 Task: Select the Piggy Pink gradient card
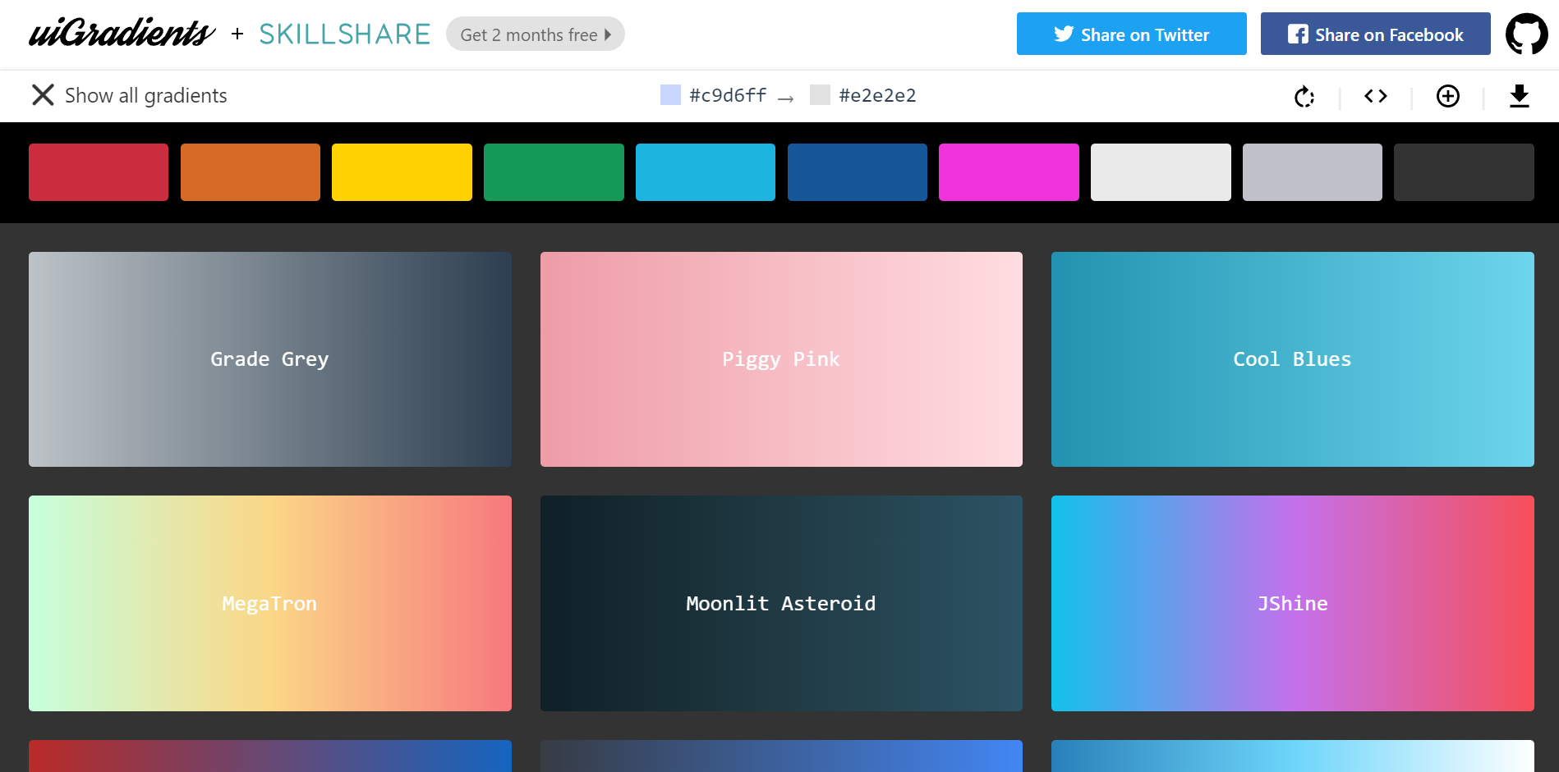point(781,359)
